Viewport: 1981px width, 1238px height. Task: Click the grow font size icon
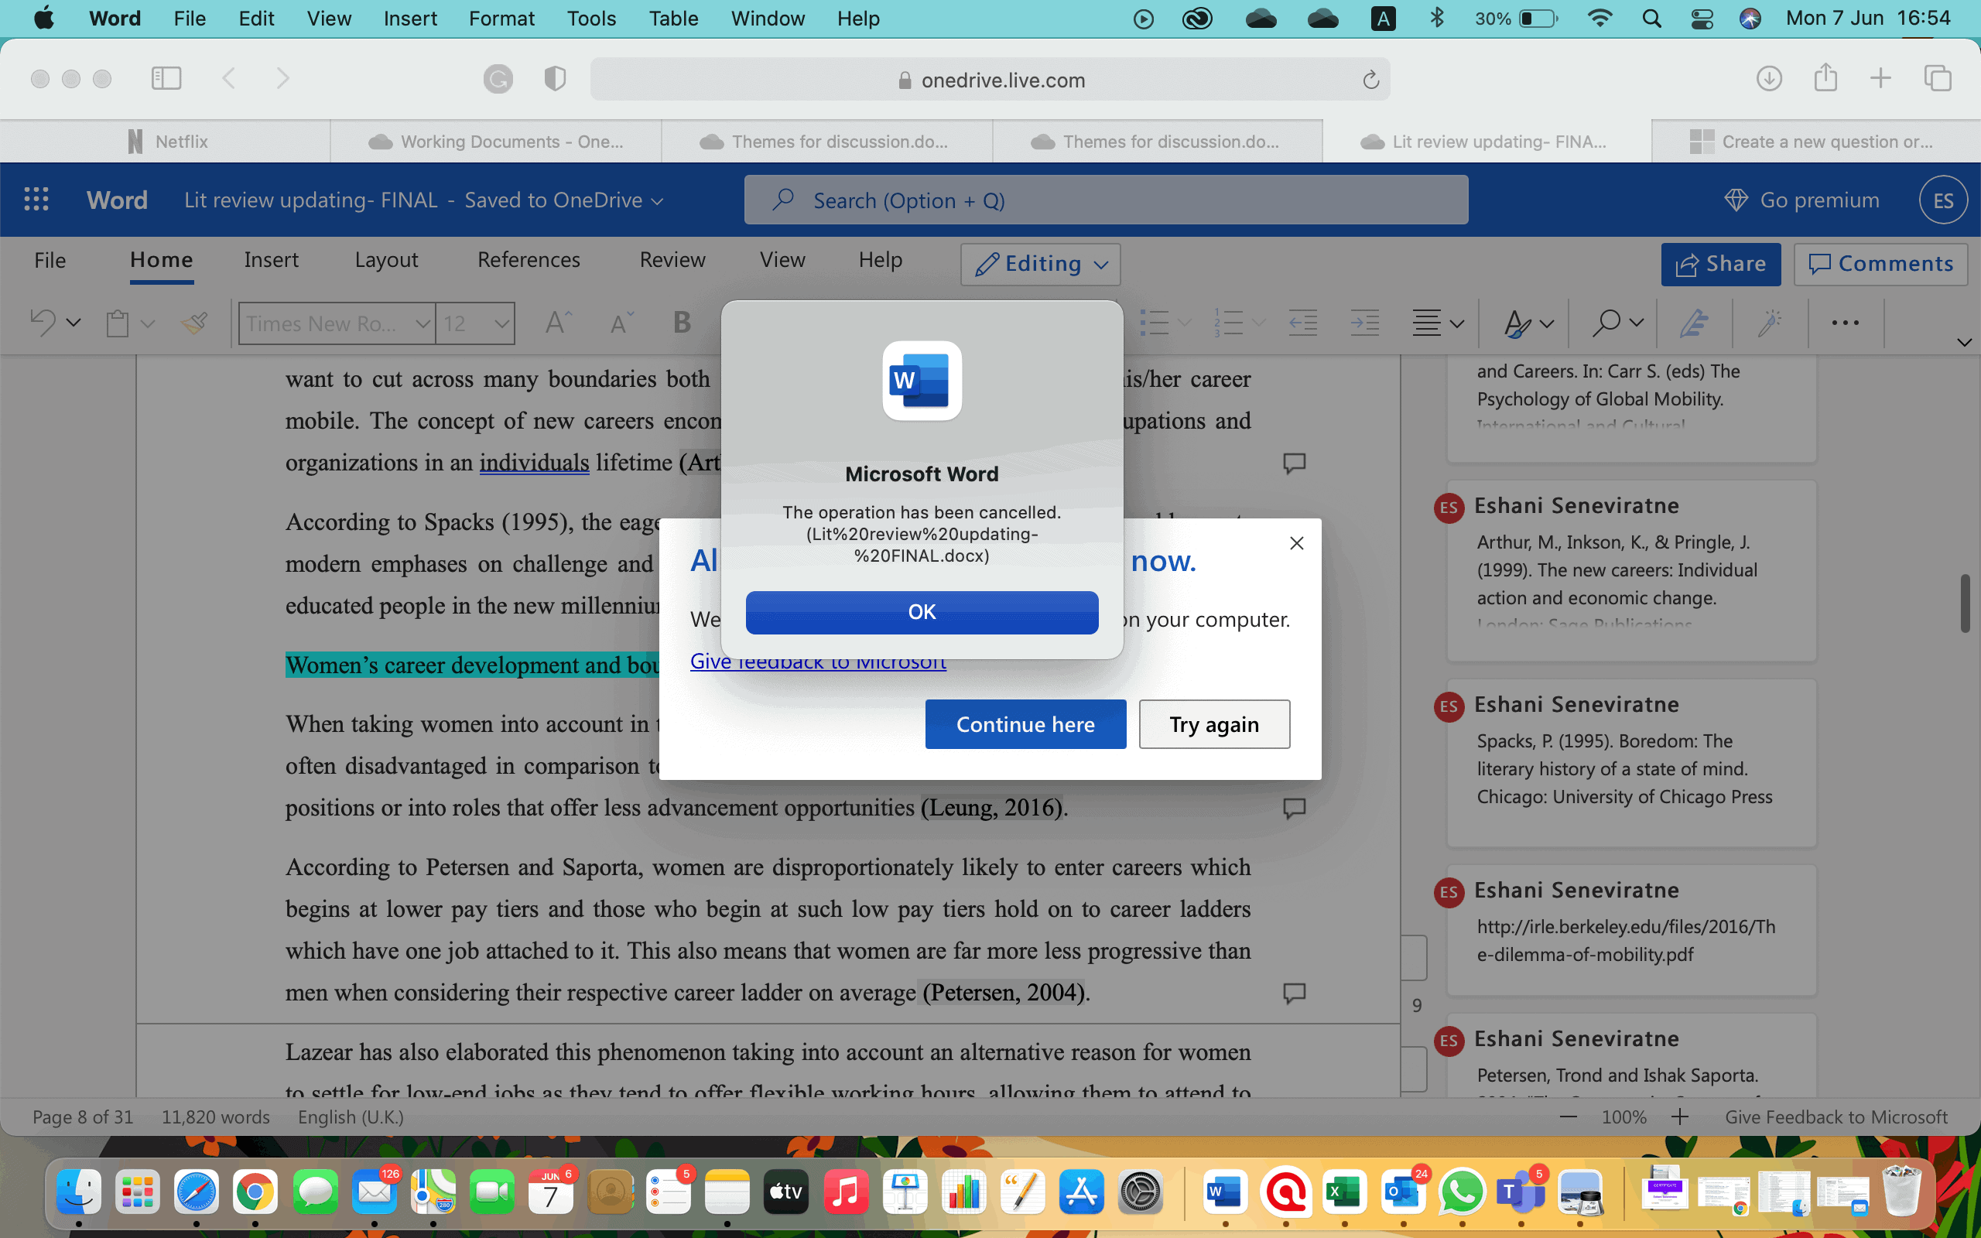pos(558,323)
